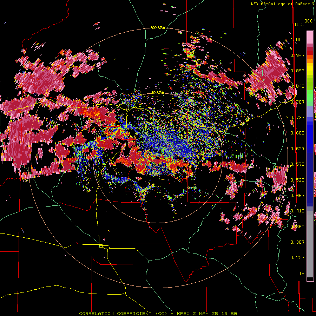Image resolution: width=316 pixels, height=316 pixels.
Task: Click the TH threshold label
Action: click(302, 274)
